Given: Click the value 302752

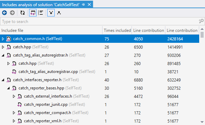Looking at the screenshot, I should point(174,88).
